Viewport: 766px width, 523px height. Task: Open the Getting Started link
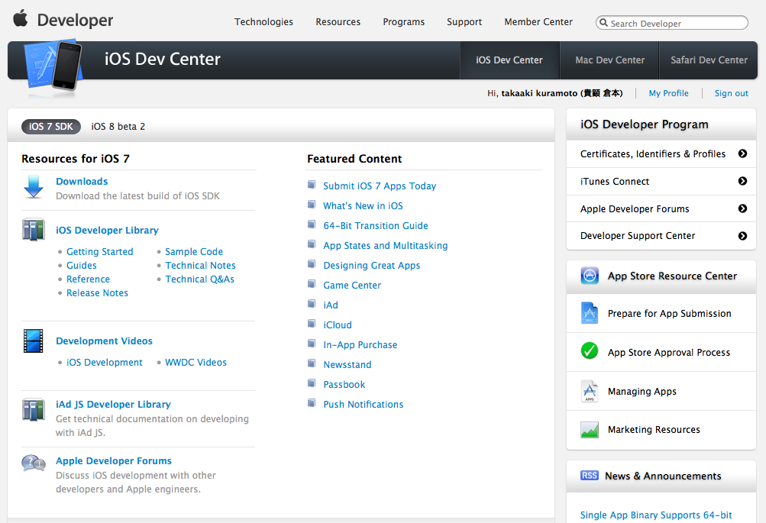(99, 251)
